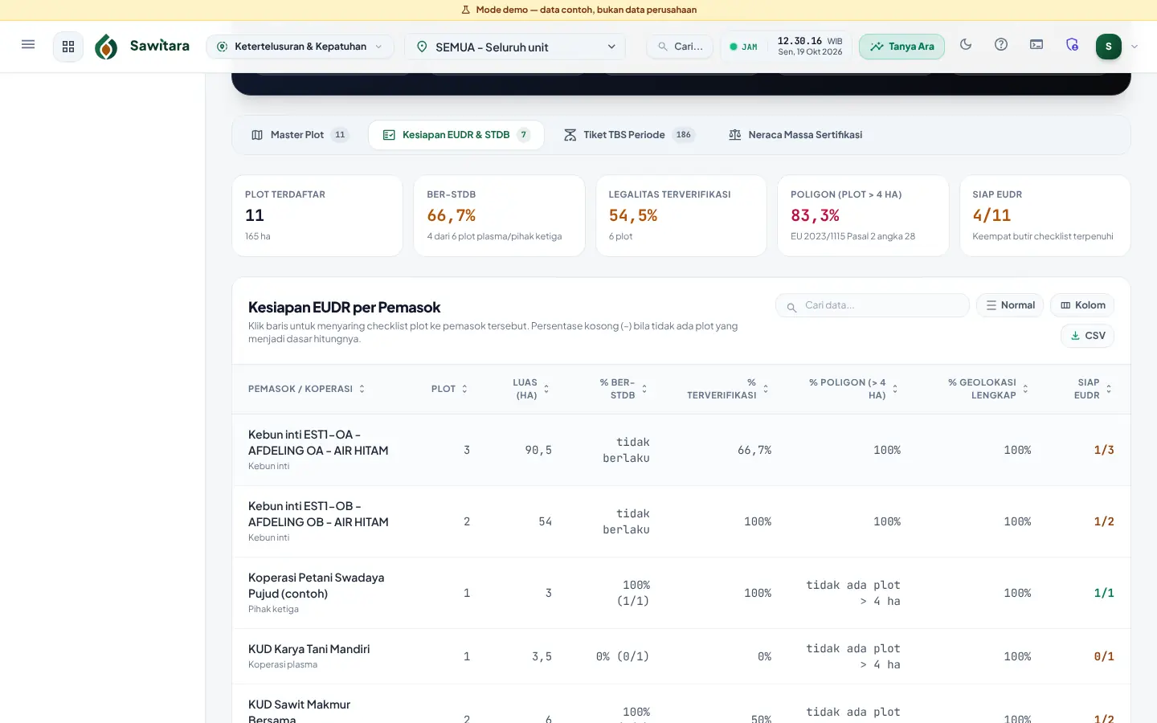Viewport: 1157px width, 723px height.
Task: Click the Cari data table search field
Action: 873,305
